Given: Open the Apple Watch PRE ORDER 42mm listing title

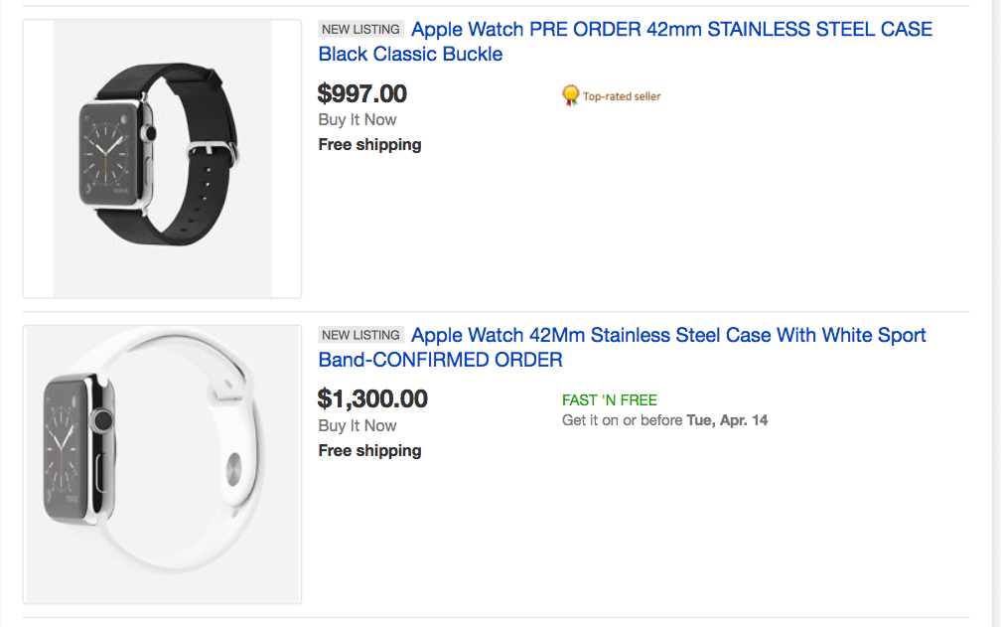Looking at the screenshot, I should 624,42.
